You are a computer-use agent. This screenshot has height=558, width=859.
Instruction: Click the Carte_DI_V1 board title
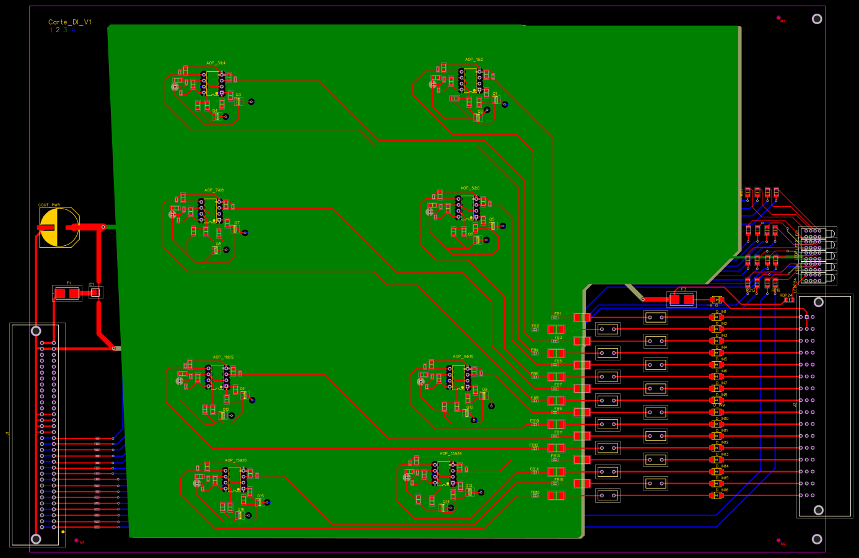70,21
